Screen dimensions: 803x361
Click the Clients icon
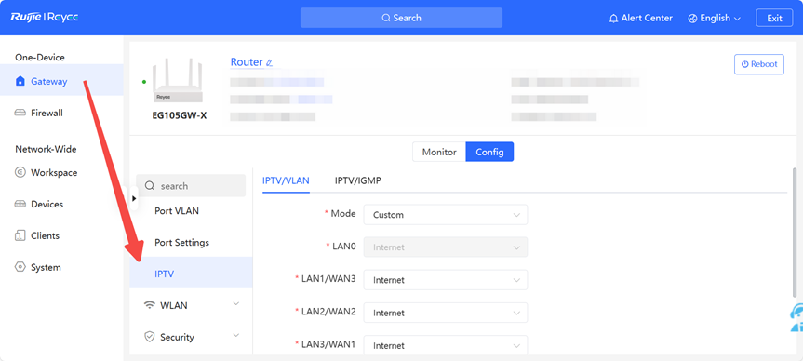[x=20, y=236]
